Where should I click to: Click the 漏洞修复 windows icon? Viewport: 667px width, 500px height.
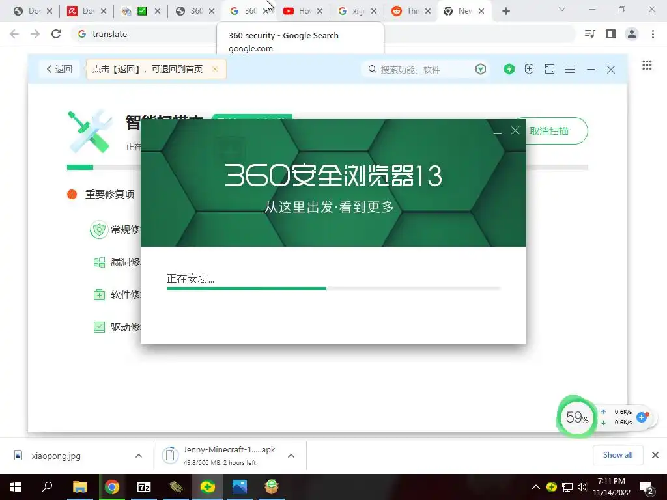point(99,262)
